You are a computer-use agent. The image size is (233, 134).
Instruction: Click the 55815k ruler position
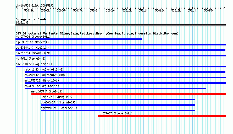point(209,10)
